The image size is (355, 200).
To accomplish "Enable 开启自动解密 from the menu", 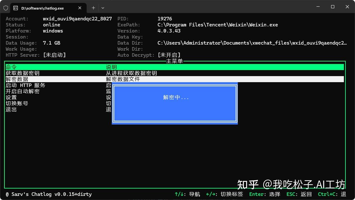I will tap(22, 91).
